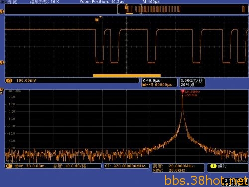
Task: Click the channel A ground indicator
Action: pos(2,63)
